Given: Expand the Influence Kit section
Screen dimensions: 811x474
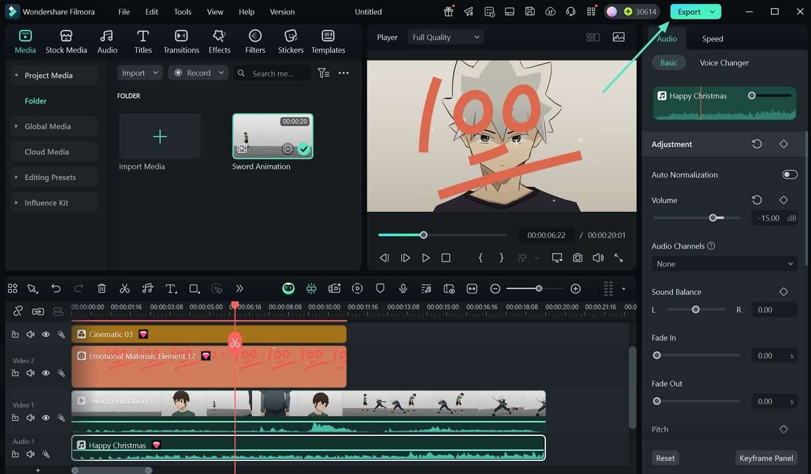Looking at the screenshot, I should [x=16, y=203].
